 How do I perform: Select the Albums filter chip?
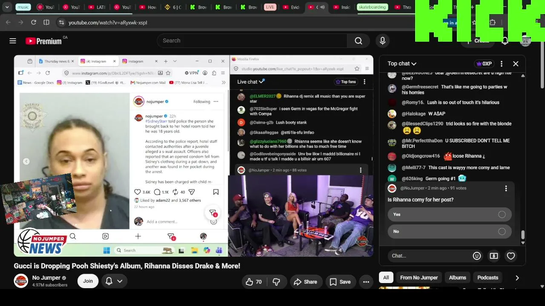458,278
